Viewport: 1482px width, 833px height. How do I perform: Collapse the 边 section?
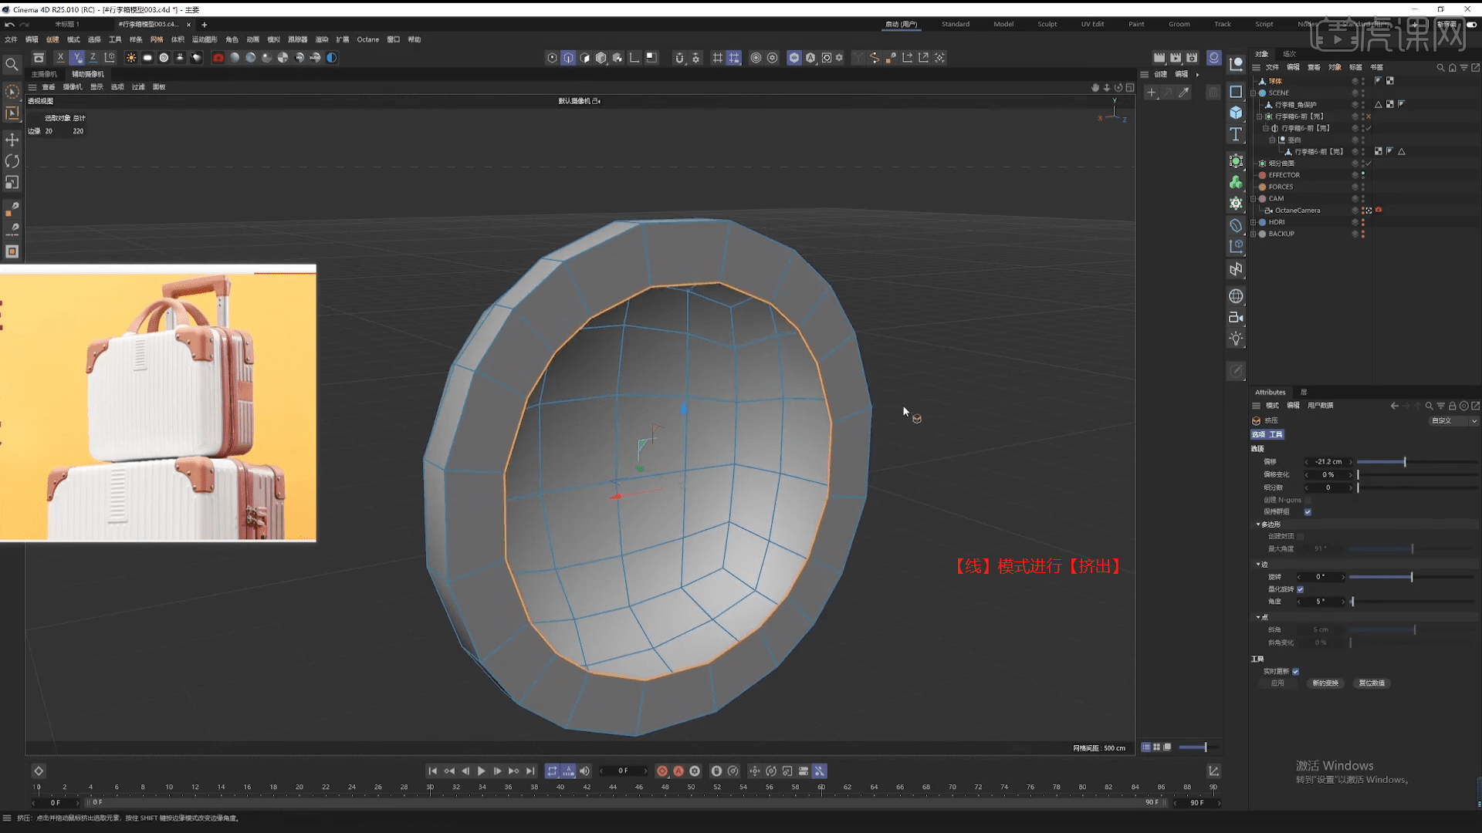coord(1258,565)
